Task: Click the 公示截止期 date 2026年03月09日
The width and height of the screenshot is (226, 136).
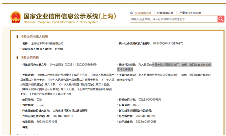Action: click(x=146, y=121)
